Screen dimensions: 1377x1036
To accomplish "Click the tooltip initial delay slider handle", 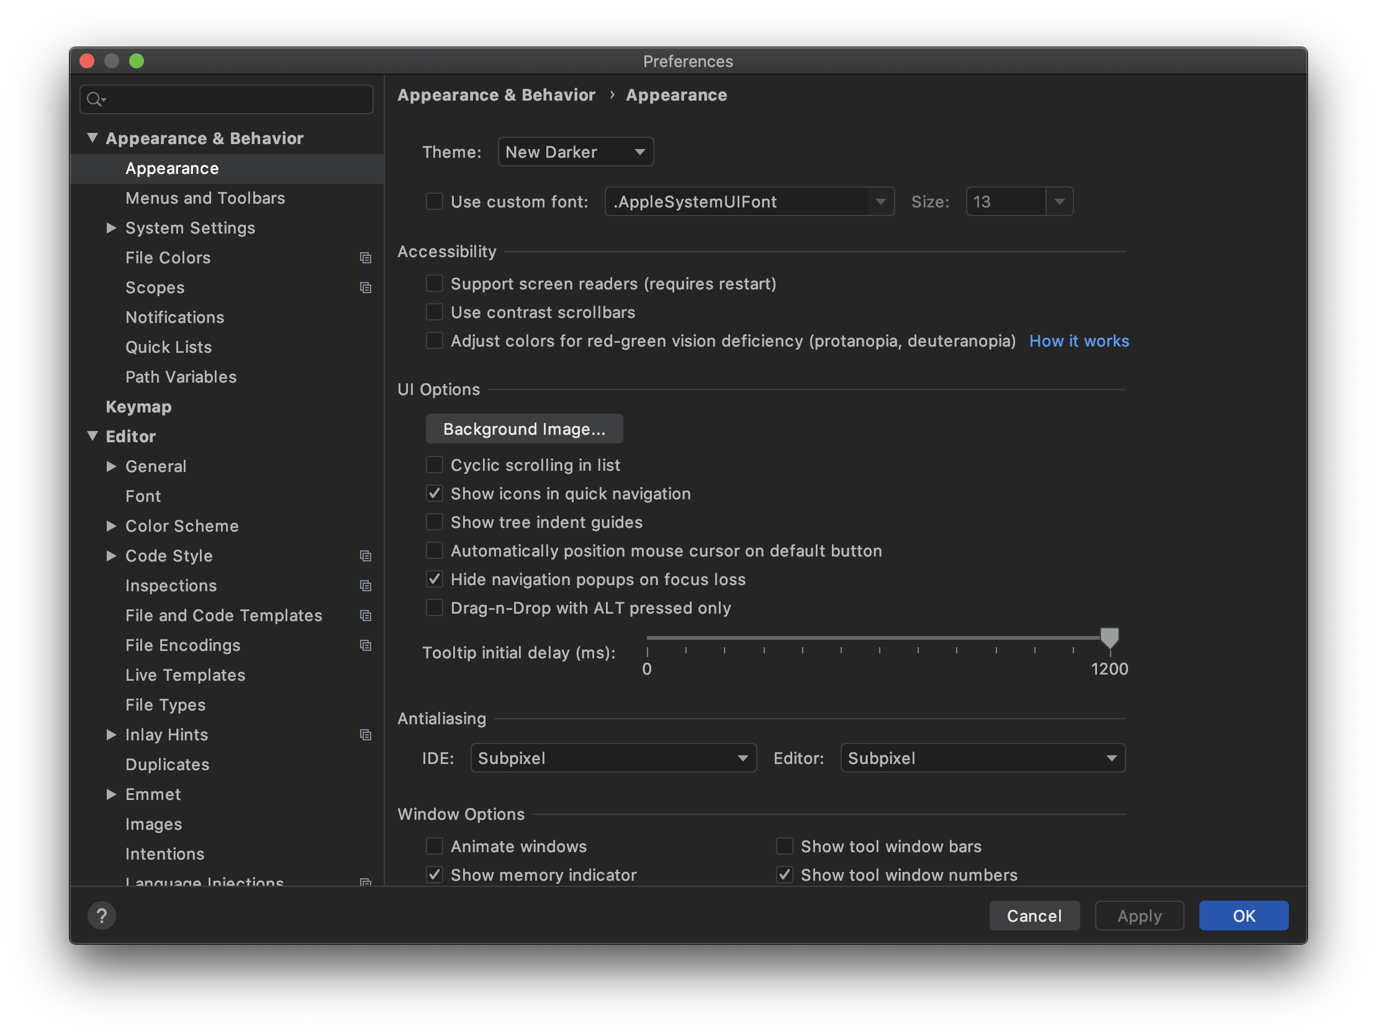I will point(1109,637).
